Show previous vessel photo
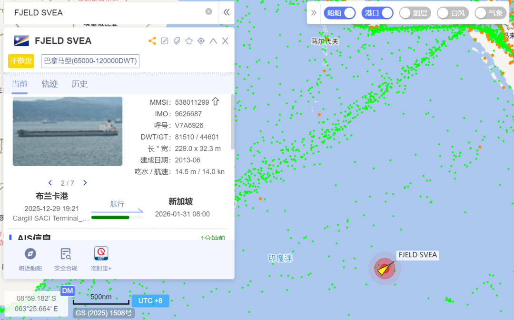The height and width of the screenshot is (320, 514). click(50, 183)
